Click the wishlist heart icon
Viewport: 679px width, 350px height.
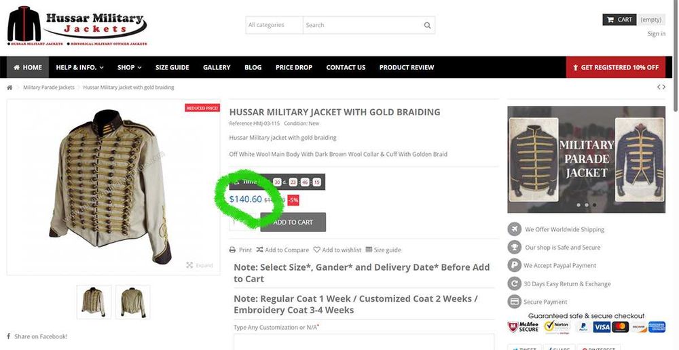click(x=316, y=250)
